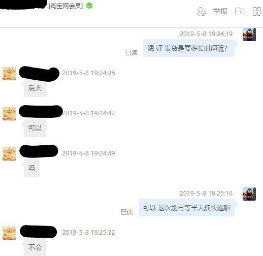Select the 后天 reply bubble

35,88
